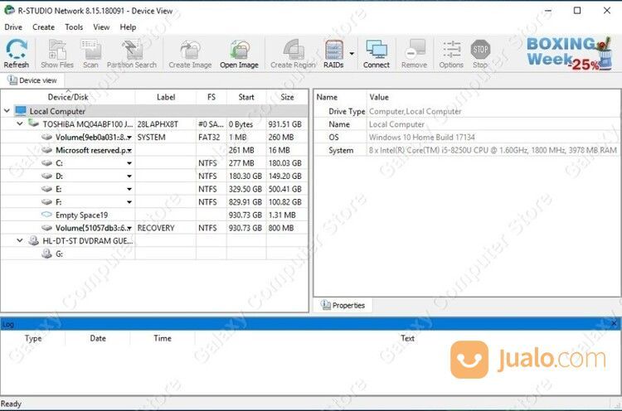This screenshot has height=411, width=622.
Task: Sort by FS column header
Action: tap(211, 97)
